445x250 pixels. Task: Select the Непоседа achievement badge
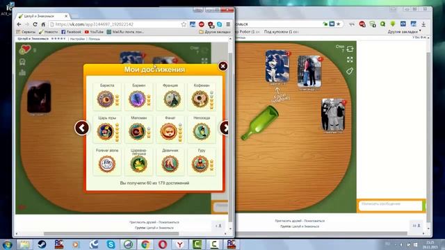pos(201,131)
